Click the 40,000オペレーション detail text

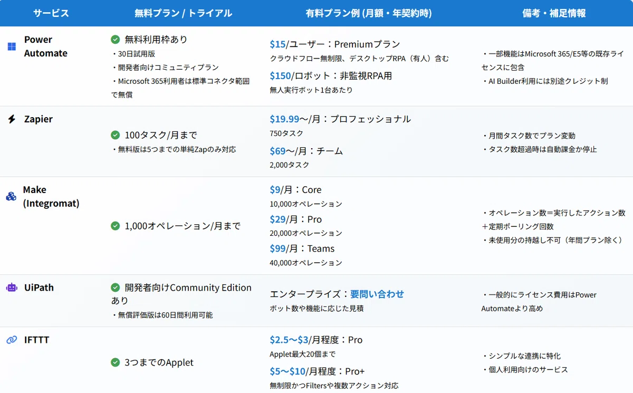coord(306,263)
